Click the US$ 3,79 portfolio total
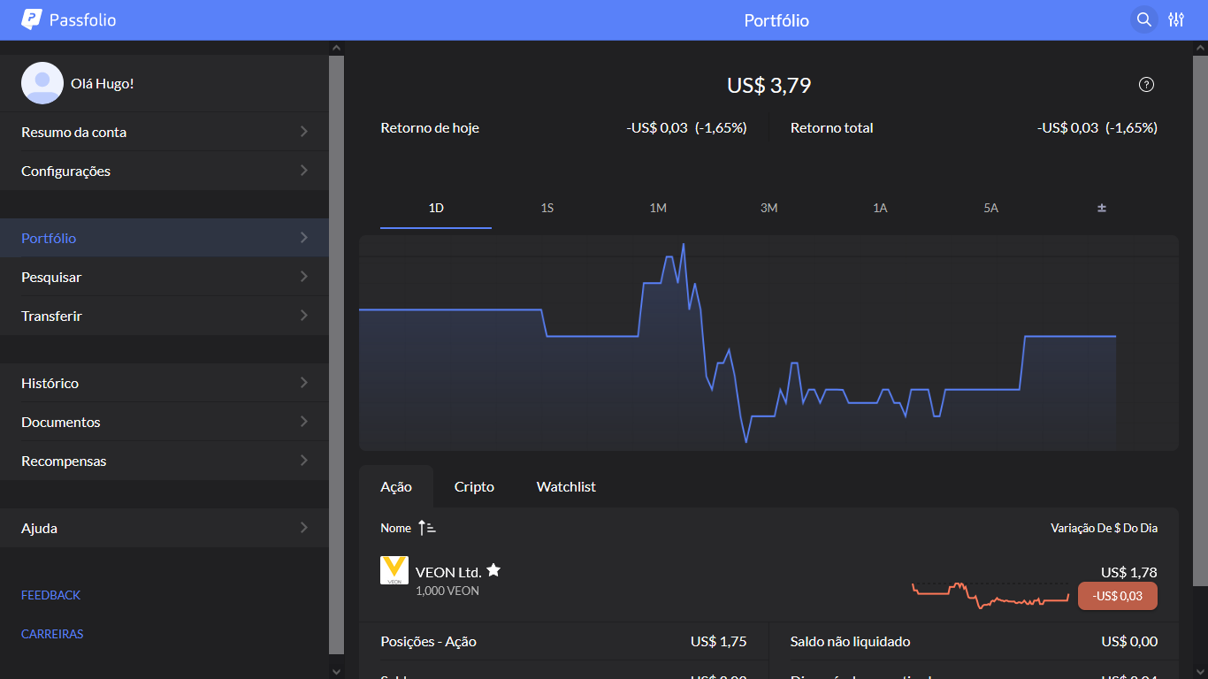1208x679 pixels. (x=768, y=85)
